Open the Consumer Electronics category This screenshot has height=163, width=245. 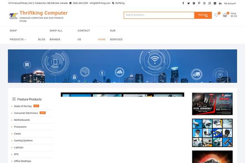pyautogui.click(x=26, y=113)
